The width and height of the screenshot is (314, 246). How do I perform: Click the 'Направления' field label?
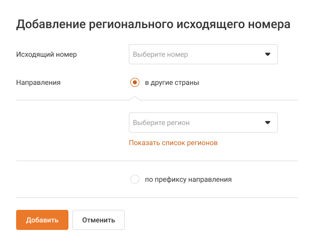pyautogui.click(x=39, y=83)
